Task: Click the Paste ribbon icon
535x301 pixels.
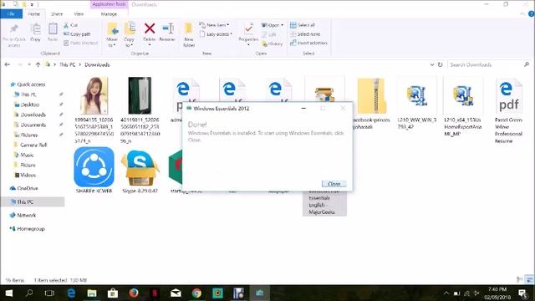Action: [53, 33]
